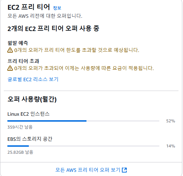Viewport: 183px width, 176px height.
Task: Click the 프리 티어 초과 subheading
Action: pos(23,61)
